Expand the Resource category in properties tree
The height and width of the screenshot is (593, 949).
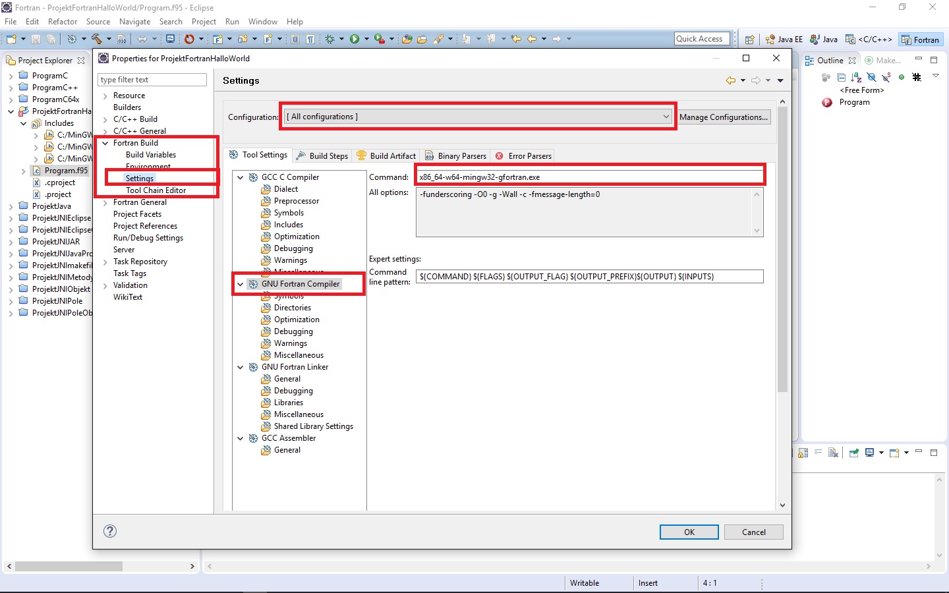(x=105, y=96)
